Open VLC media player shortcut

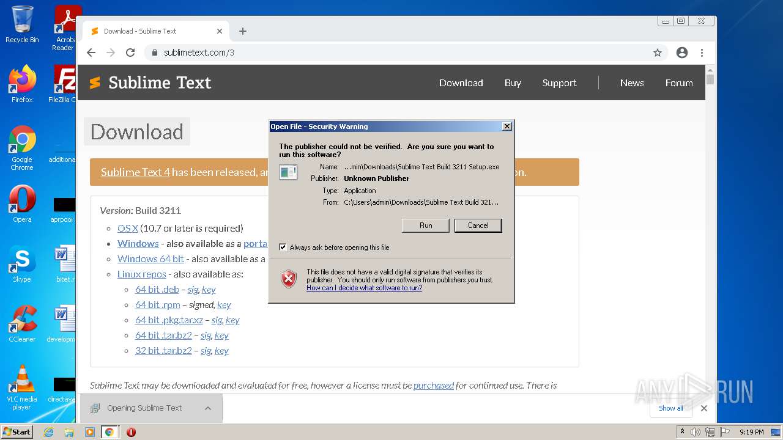tap(22, 387)
